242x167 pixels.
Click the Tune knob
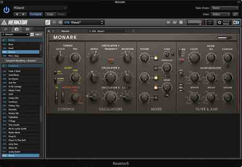click(x=75, y=58)
